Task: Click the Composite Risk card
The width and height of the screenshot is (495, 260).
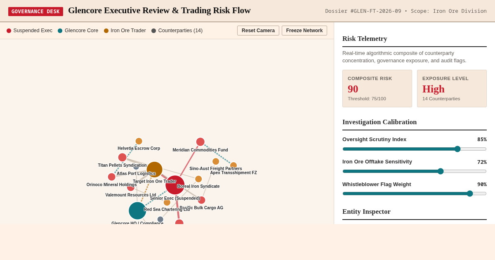Action: [377, 88]
